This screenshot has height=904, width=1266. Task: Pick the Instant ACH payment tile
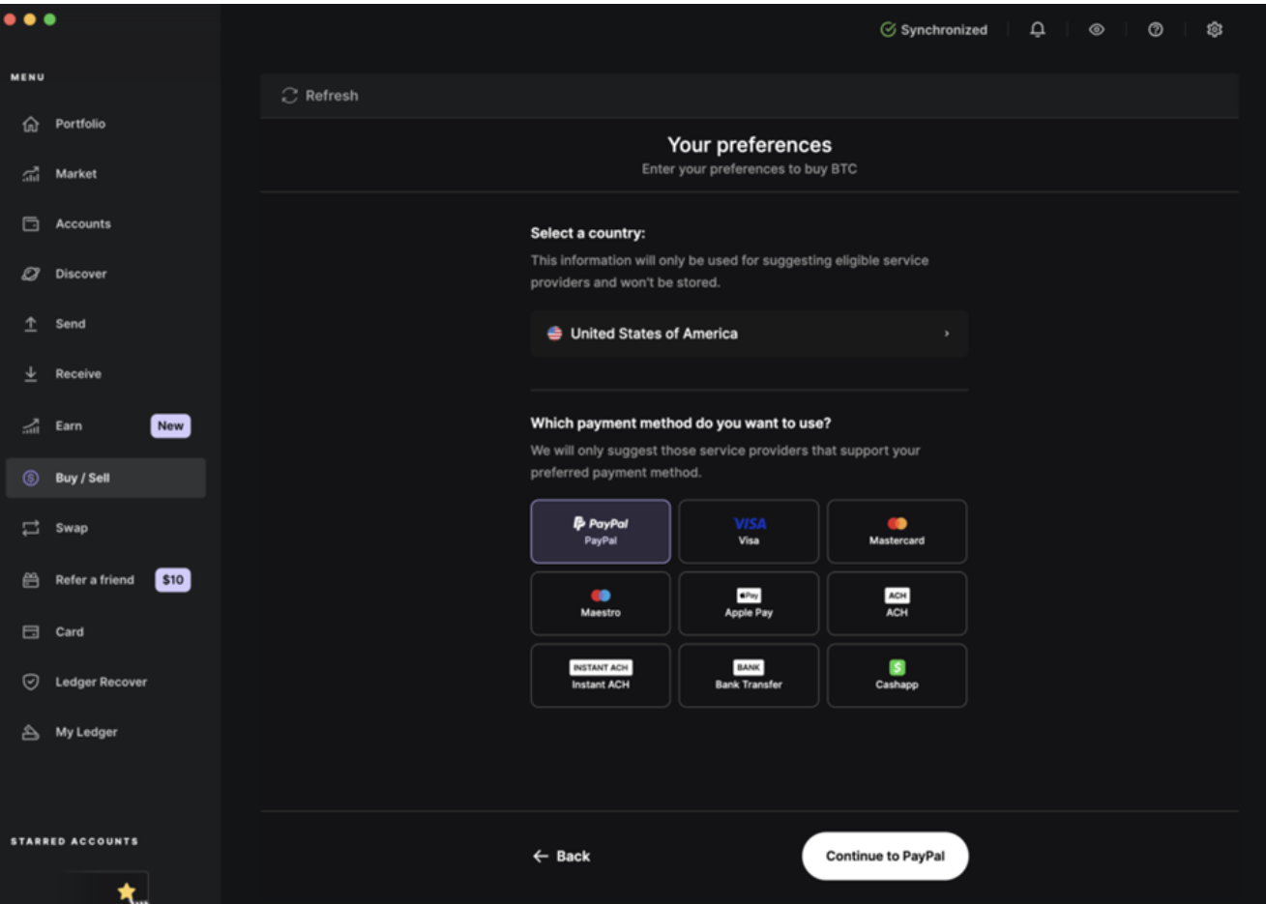601,676
